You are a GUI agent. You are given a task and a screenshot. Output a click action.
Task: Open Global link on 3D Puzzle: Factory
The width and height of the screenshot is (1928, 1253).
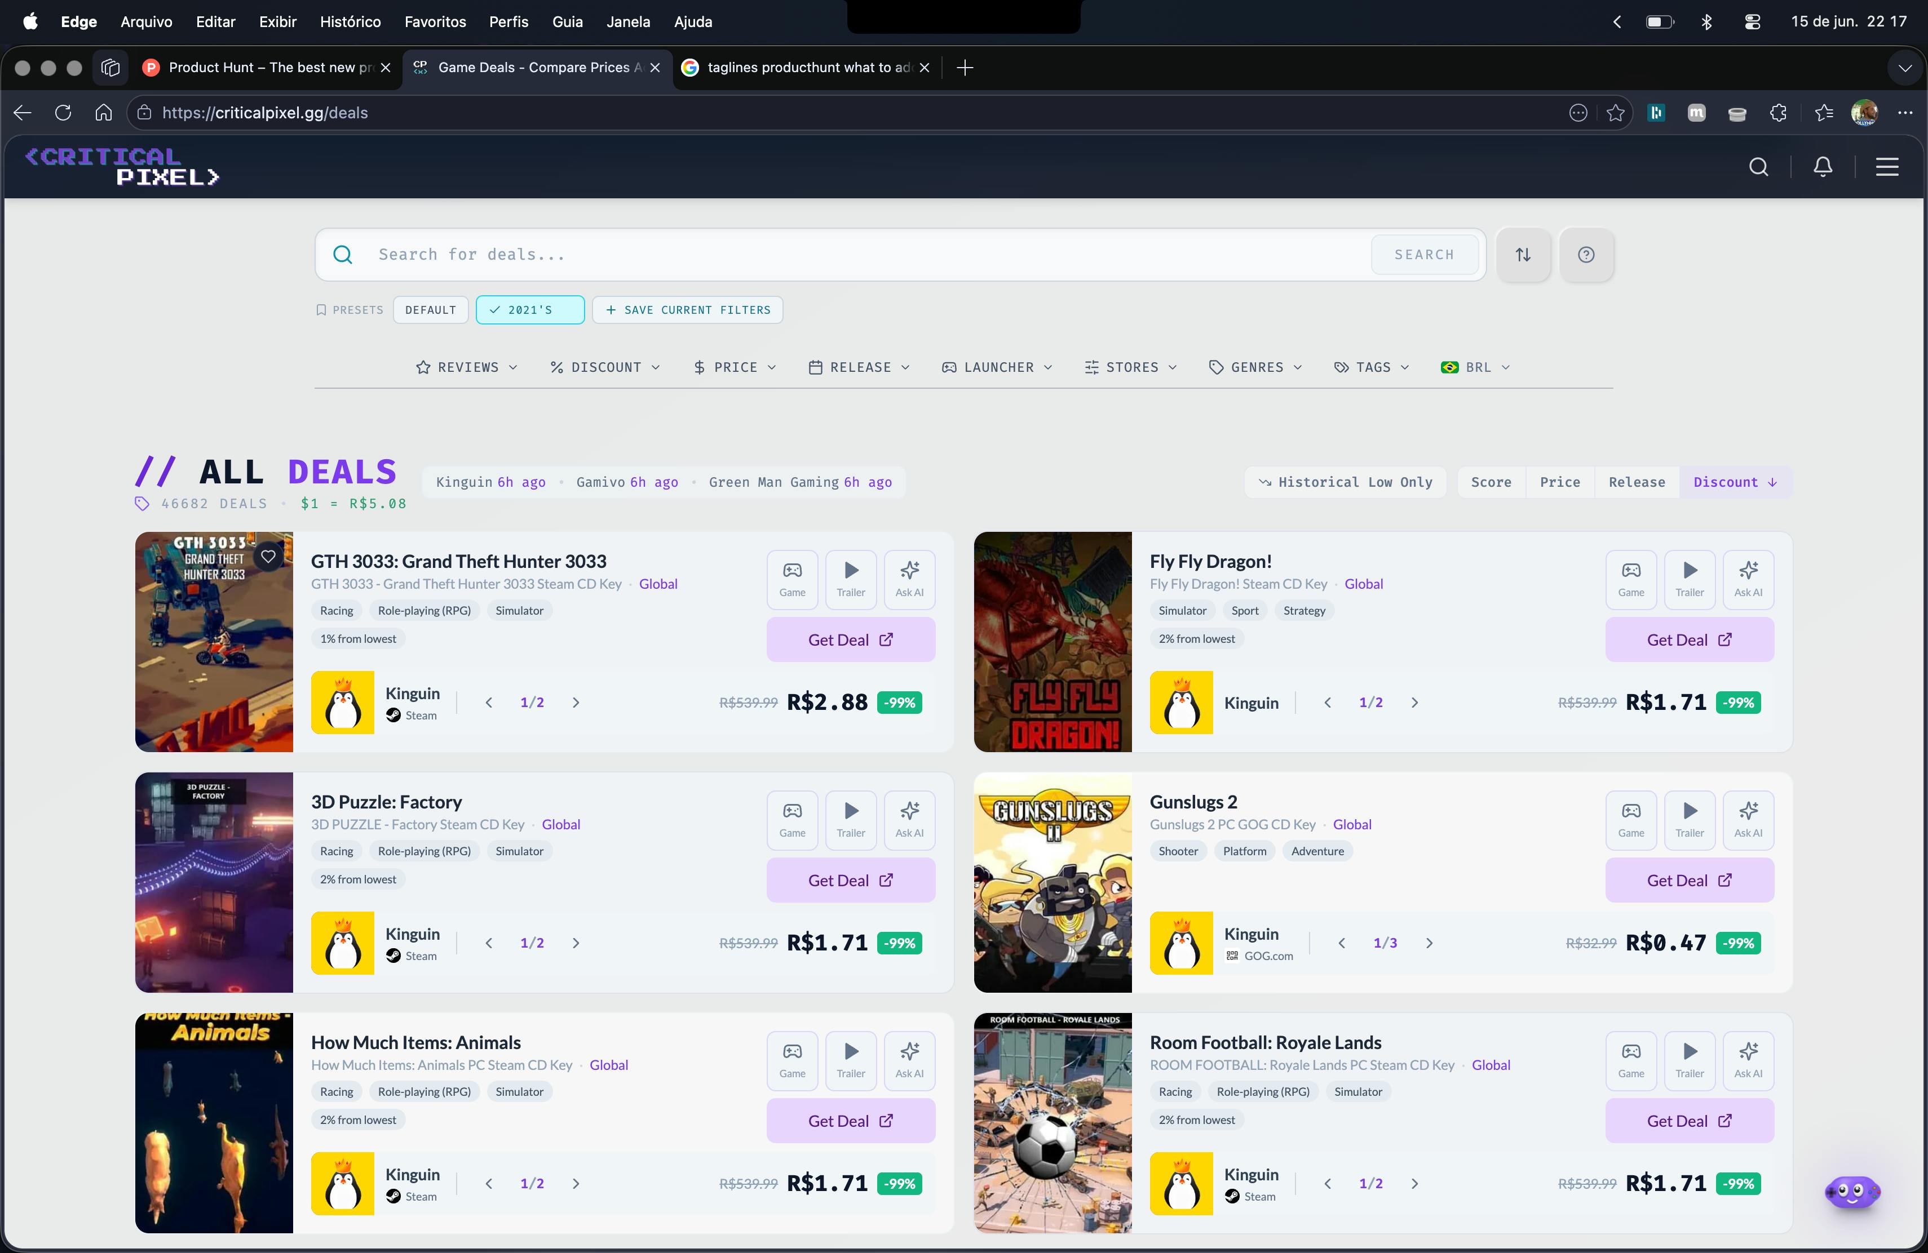point(560,824)
